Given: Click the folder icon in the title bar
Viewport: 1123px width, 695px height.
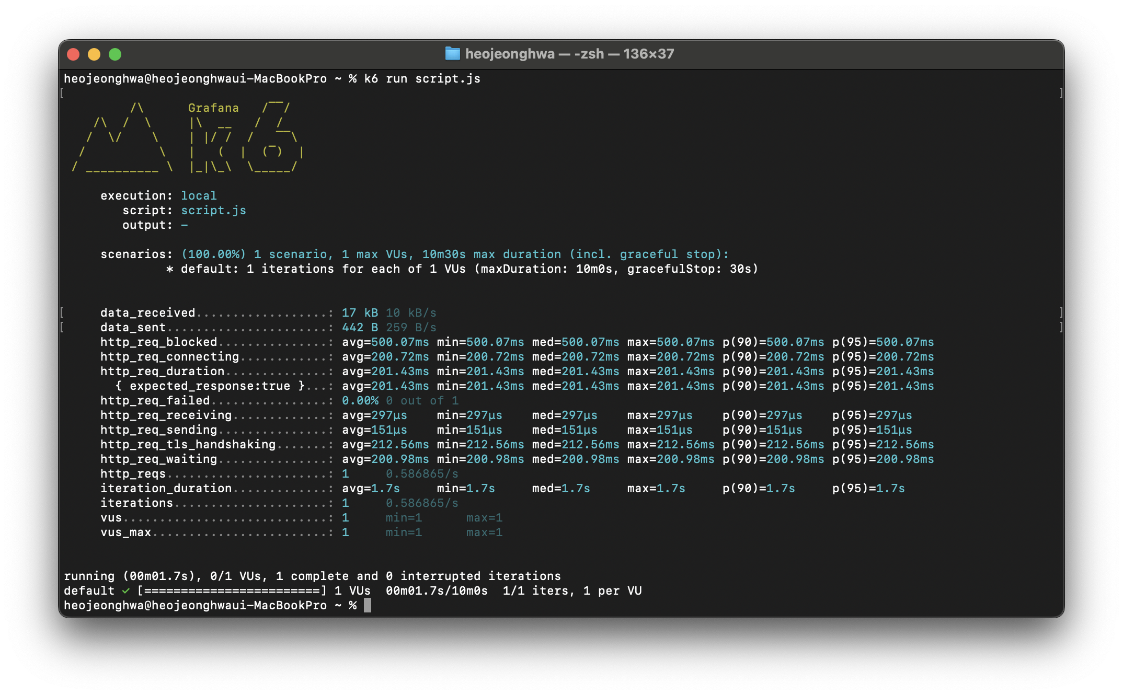Looking at the screenshot, I should point(452,54).
